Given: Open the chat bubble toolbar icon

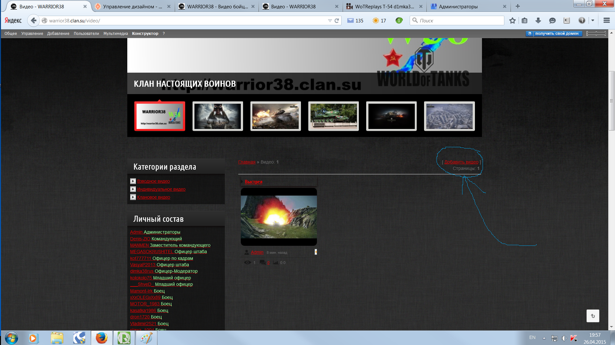Looking at the screenshot, I should coord(552,20).
